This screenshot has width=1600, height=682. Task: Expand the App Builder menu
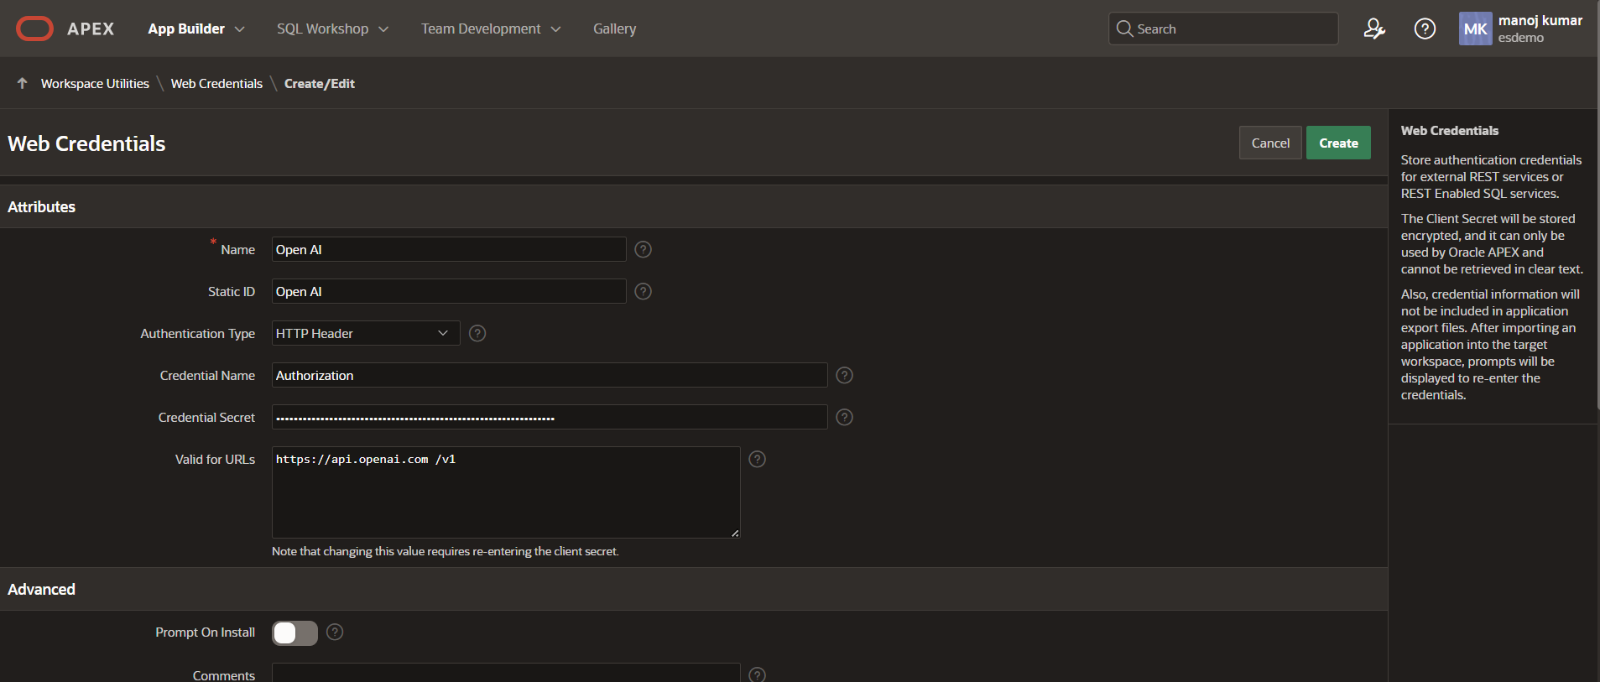tap(195, 29)
